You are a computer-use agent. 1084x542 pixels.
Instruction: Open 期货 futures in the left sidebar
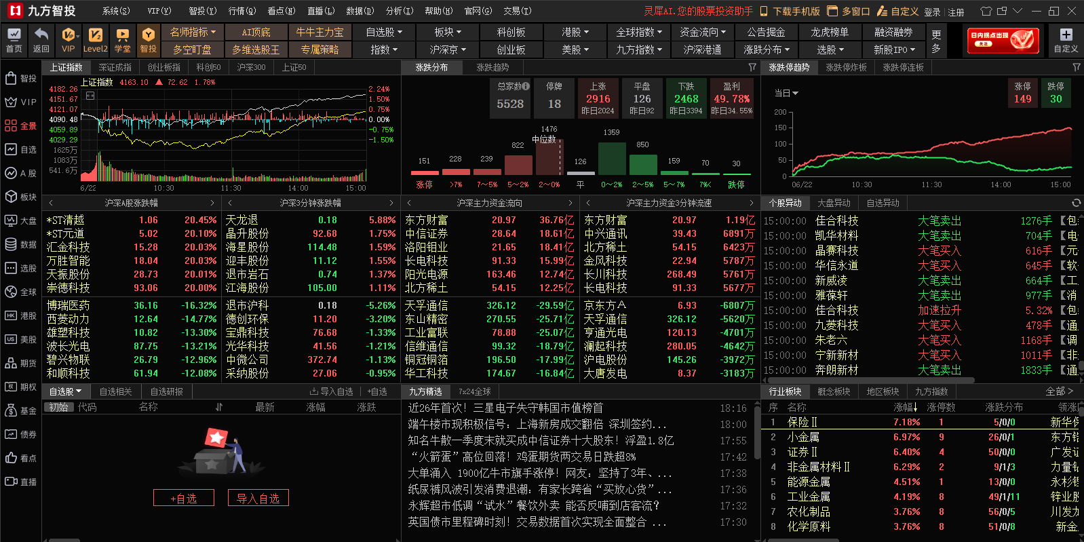(x=20, y=363)
